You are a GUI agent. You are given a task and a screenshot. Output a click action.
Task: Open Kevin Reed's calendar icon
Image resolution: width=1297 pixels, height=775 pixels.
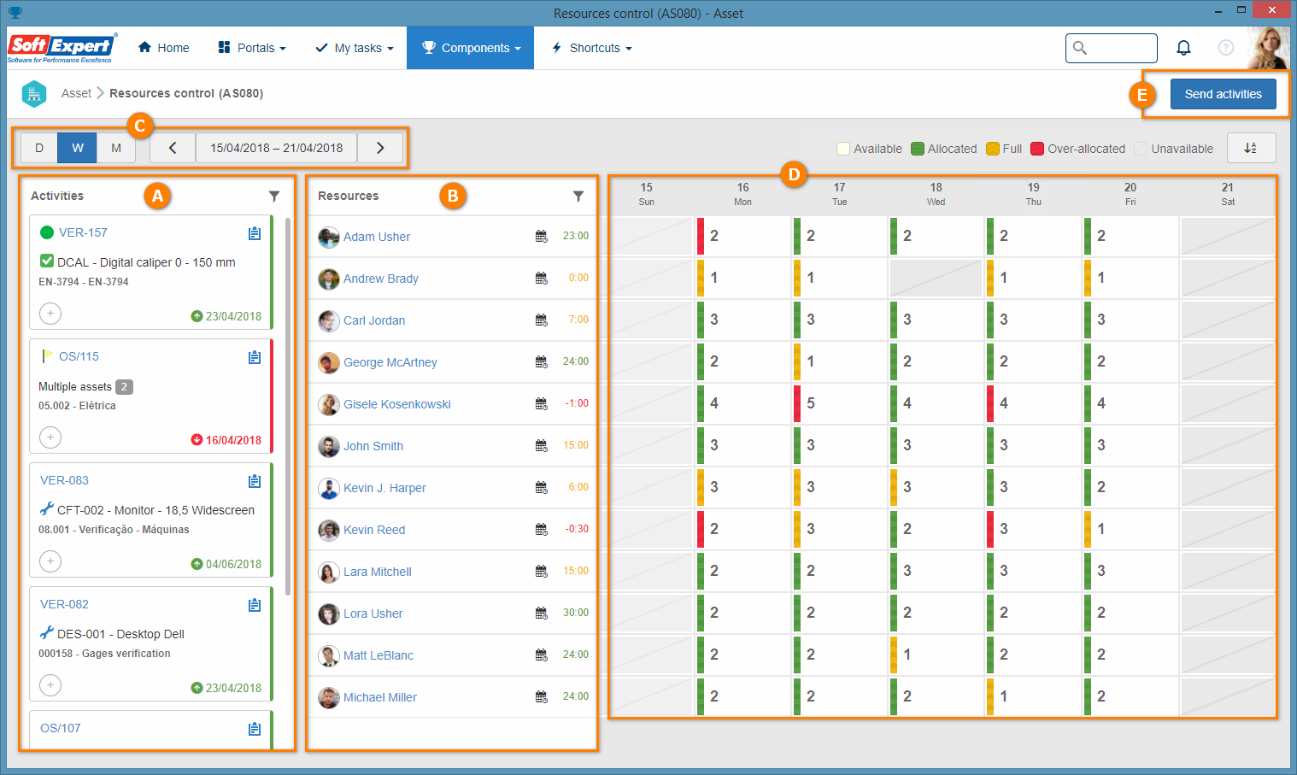[x=542, y=529]
